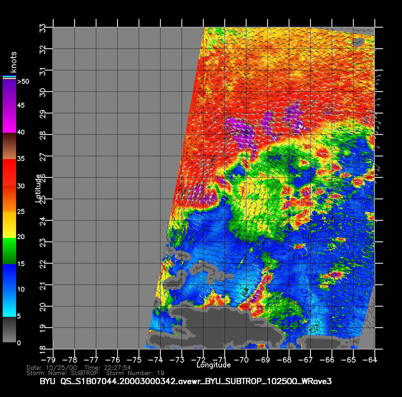Click the '15' legend label
Viewport: 402px width, 397px height.
[21, 264]
